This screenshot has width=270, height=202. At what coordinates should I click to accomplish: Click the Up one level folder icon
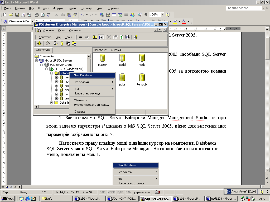95,37
